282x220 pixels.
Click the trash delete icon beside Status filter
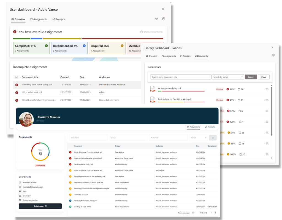click(213, 138)
